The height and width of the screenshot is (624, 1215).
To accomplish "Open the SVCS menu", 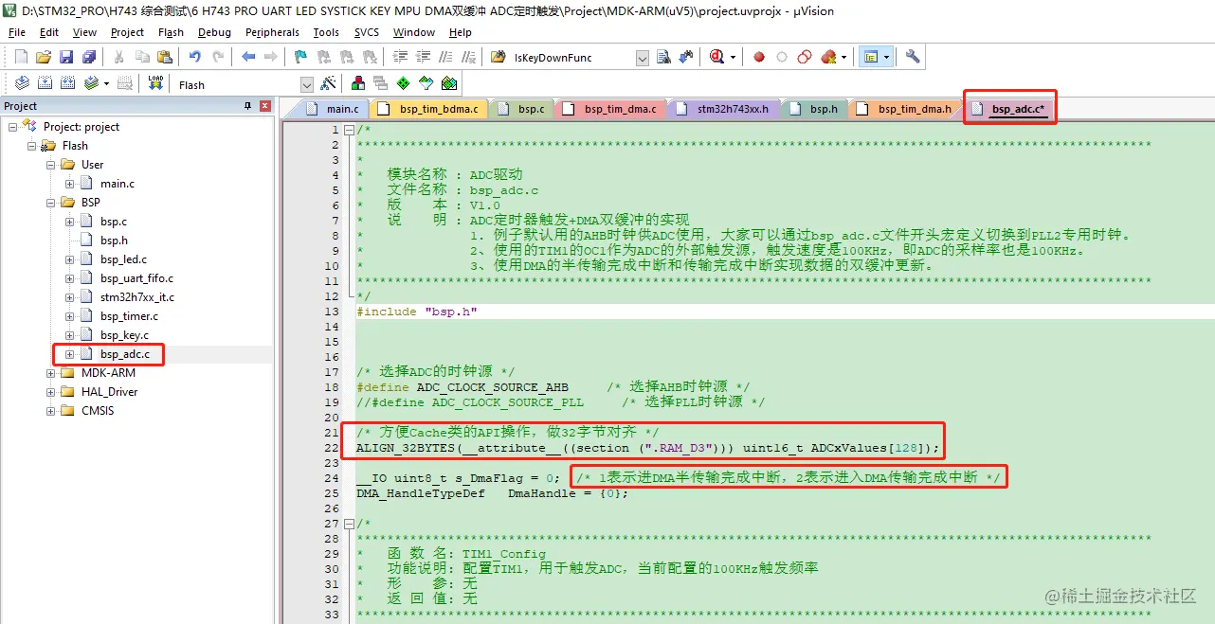I will tap(367, 32).
